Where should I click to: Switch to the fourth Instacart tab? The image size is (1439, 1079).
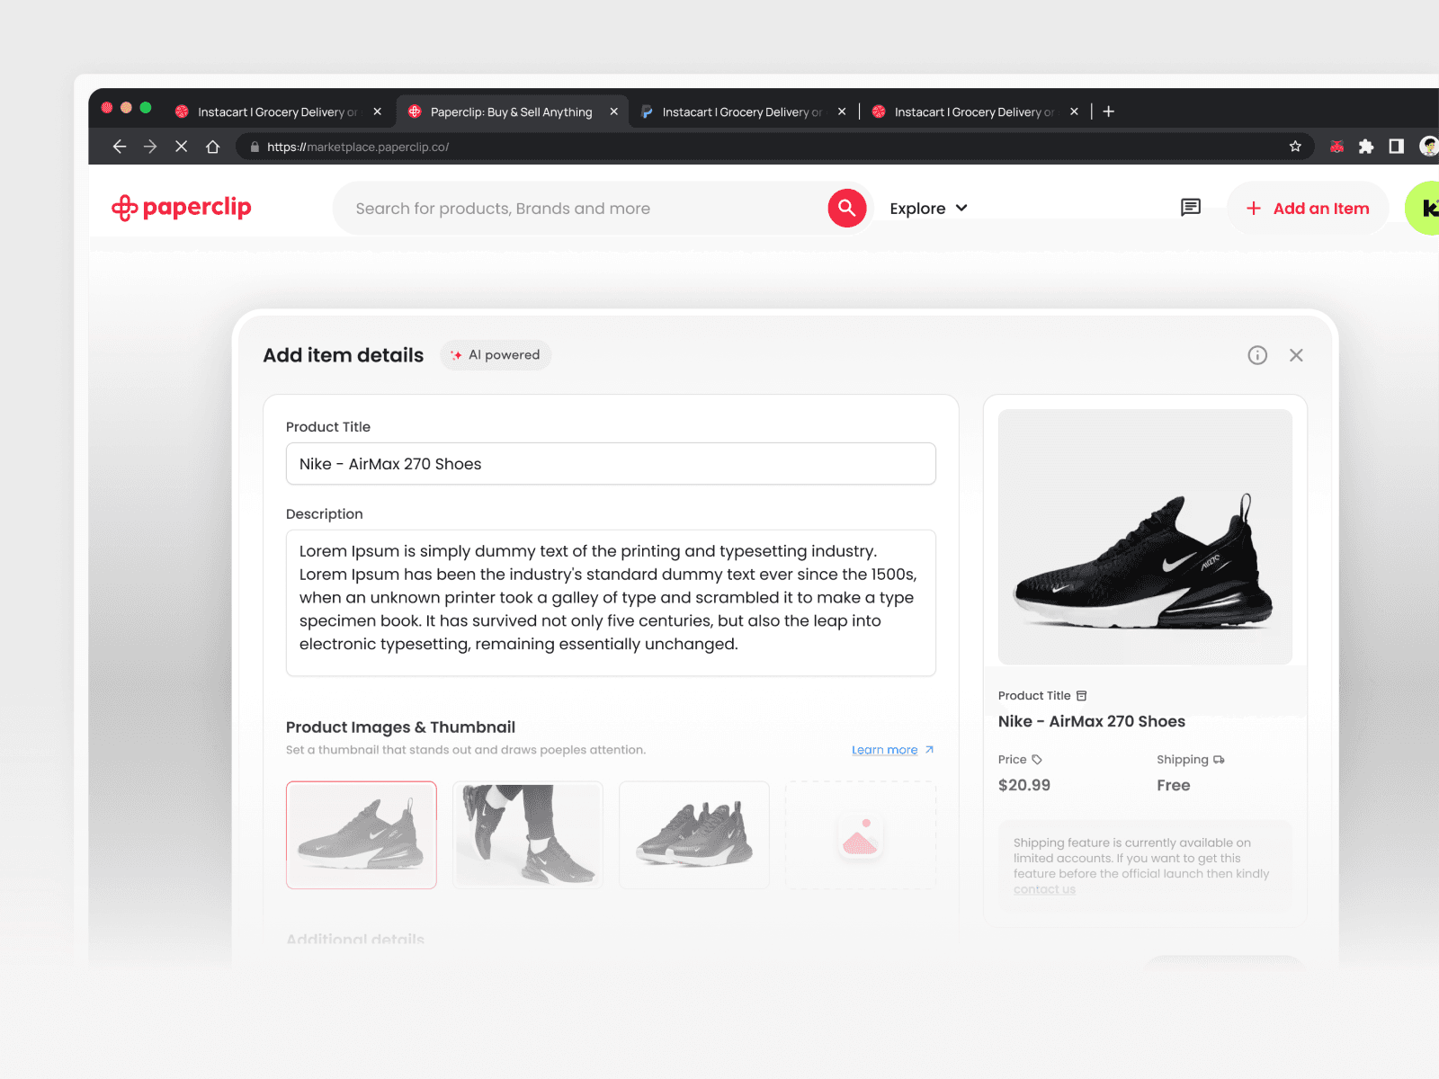pyautogui.click(x=975, y=111)
